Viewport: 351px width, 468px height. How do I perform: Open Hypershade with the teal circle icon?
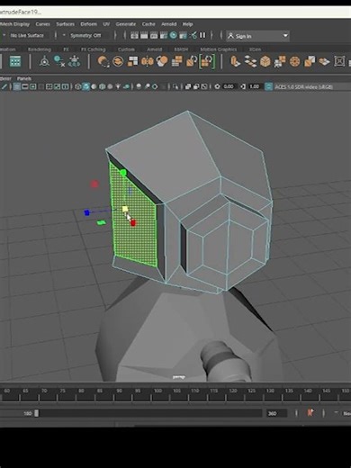[x=174, y=35]
